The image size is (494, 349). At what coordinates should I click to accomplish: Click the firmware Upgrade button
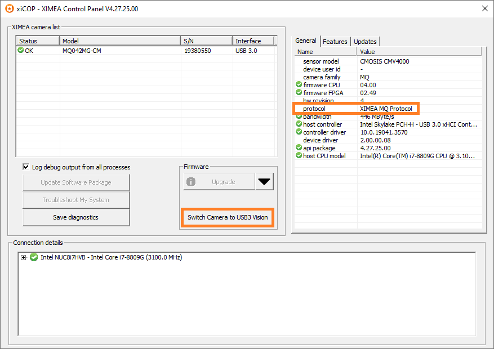(x=219, y=182)
